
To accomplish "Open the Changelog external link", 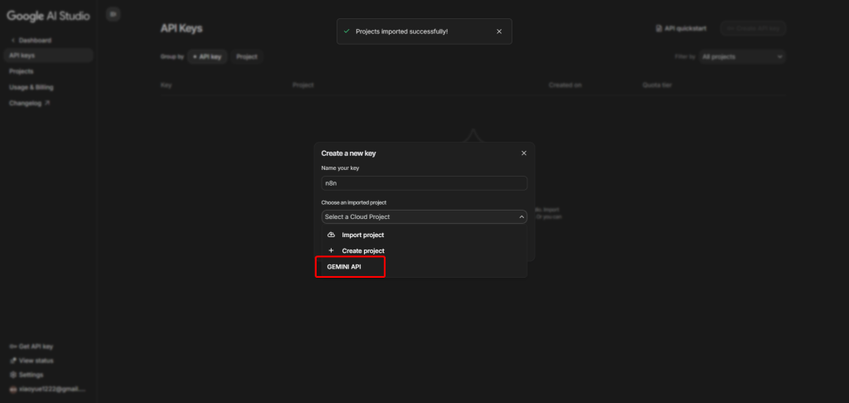I will pyautogui.click(x=30, y=103).
